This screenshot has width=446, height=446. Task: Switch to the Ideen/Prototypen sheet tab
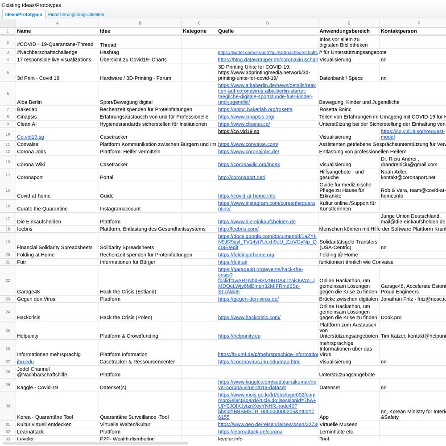[24, 15]
